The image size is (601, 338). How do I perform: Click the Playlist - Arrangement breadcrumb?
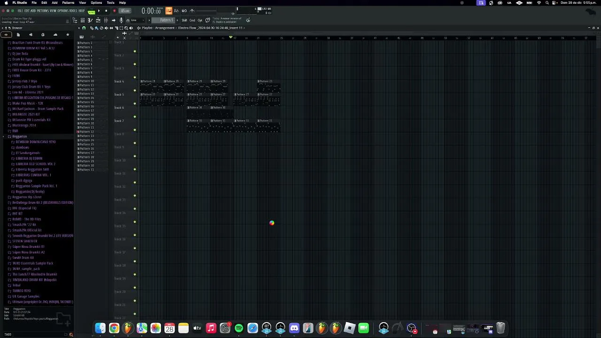(x=158, y=28)
